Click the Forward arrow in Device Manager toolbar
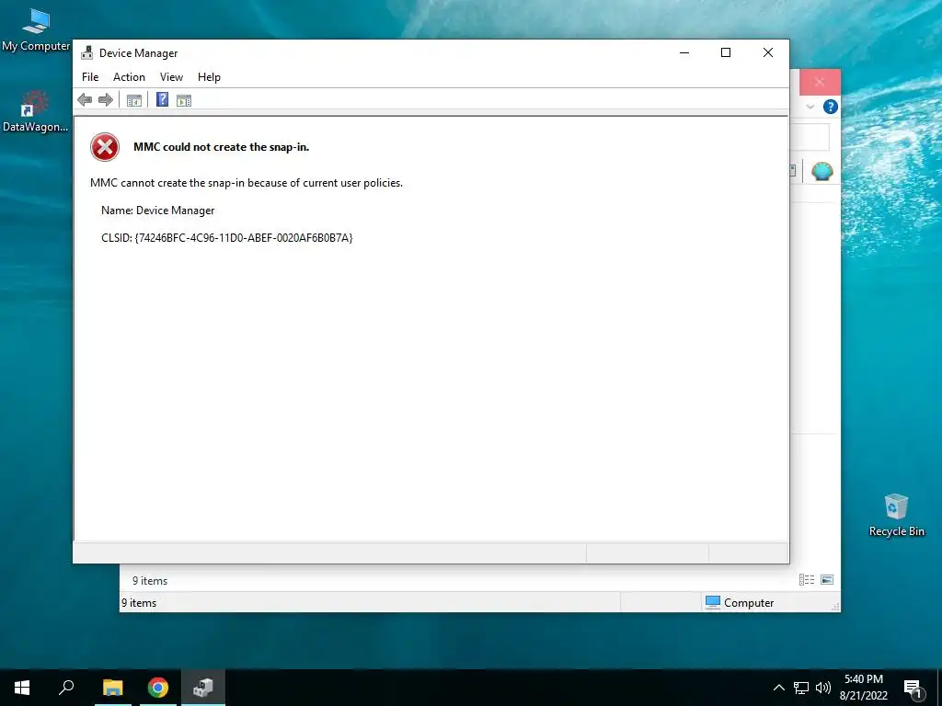Viewport: 942px width, 706px height. (x=106, y=99)
